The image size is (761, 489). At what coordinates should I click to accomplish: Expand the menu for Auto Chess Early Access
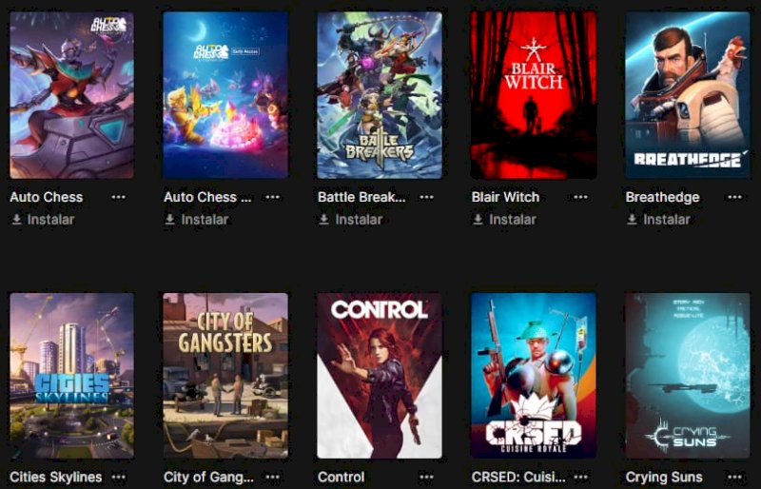(x=273, y=197)
